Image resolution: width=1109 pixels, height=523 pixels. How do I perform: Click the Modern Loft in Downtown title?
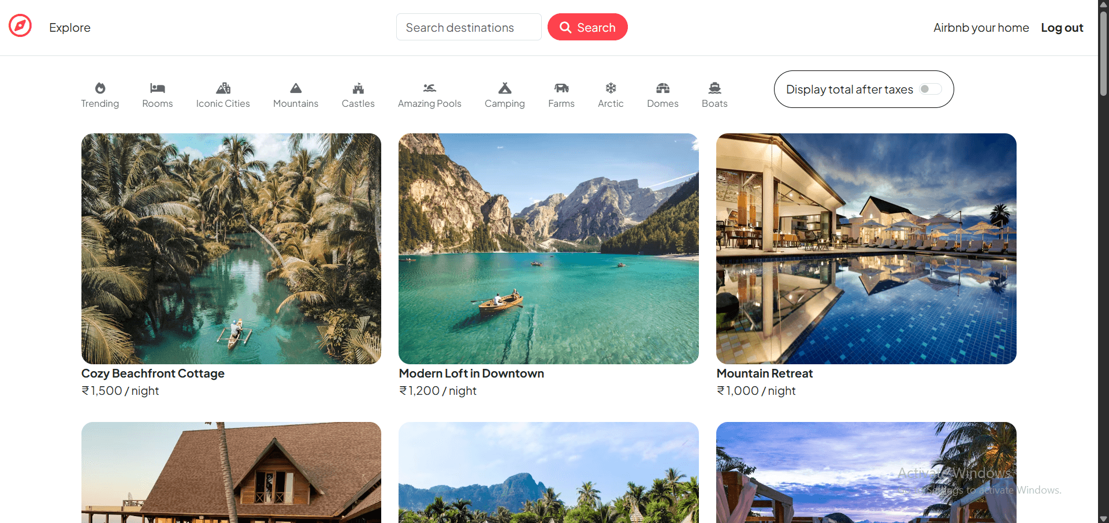pyautogui.click(x=471, y=373)
